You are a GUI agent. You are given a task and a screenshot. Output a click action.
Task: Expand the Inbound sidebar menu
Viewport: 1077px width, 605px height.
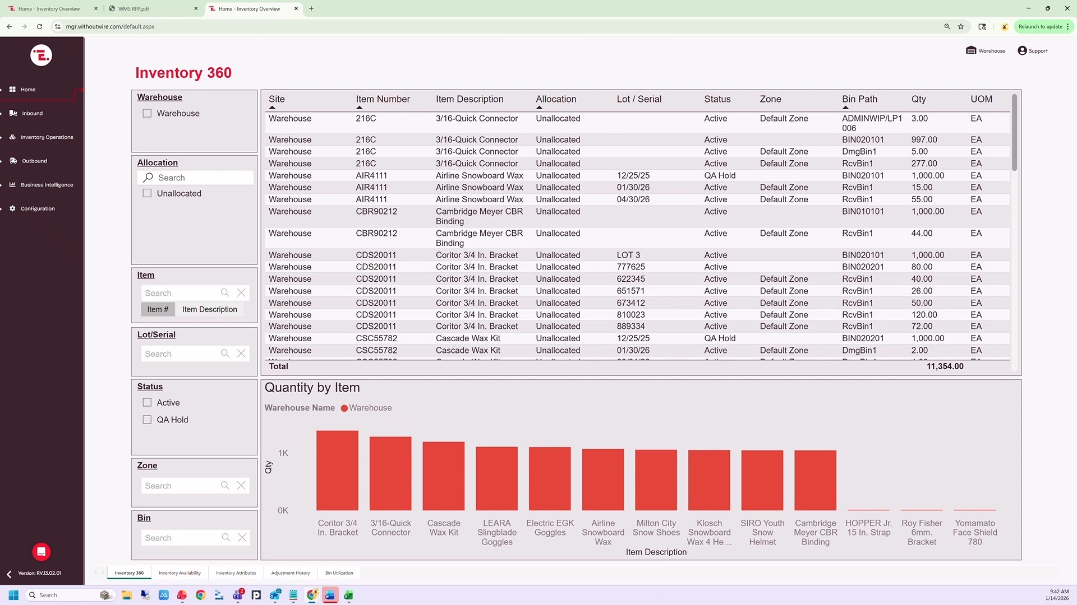coord(32,113)
